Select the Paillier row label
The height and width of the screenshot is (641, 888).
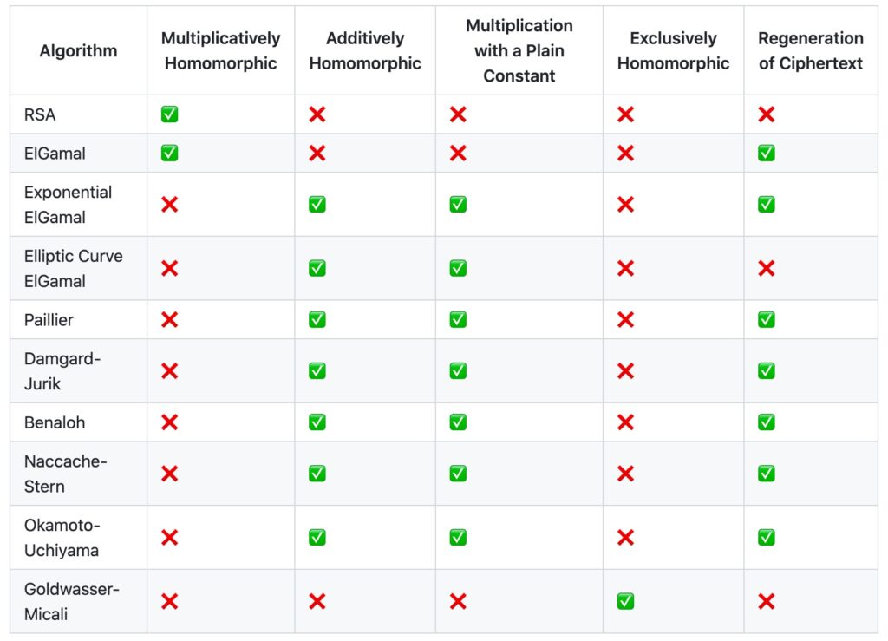49,320
